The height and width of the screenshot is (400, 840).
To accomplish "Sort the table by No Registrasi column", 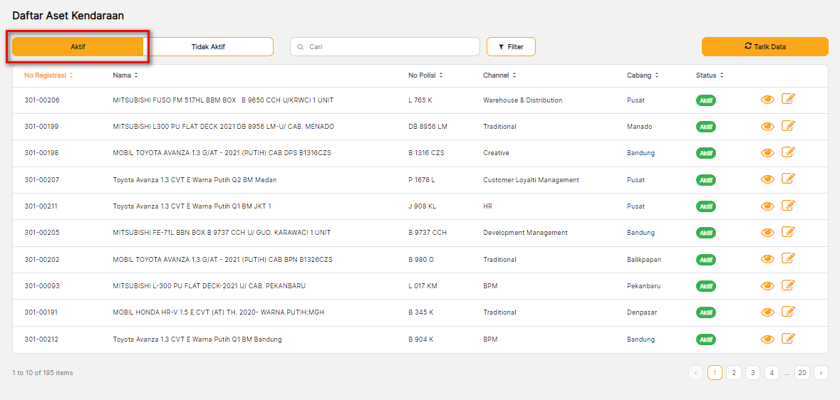I will pyautogui.click(x=48, y=75).
